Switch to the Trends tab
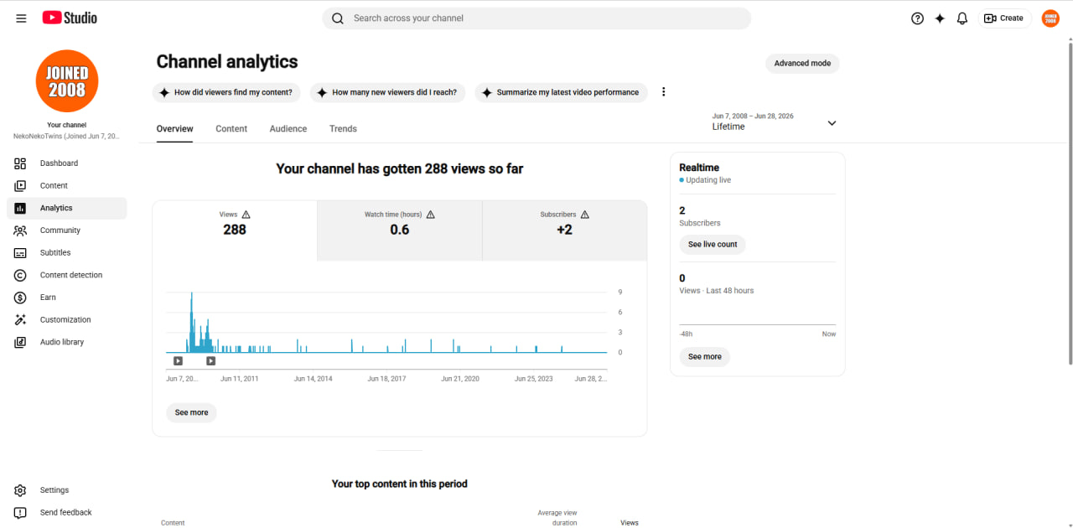The width and height of the screenshot is (1073, 528). [343, 129]
